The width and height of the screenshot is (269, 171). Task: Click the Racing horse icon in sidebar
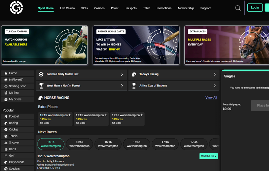point(6,123)
